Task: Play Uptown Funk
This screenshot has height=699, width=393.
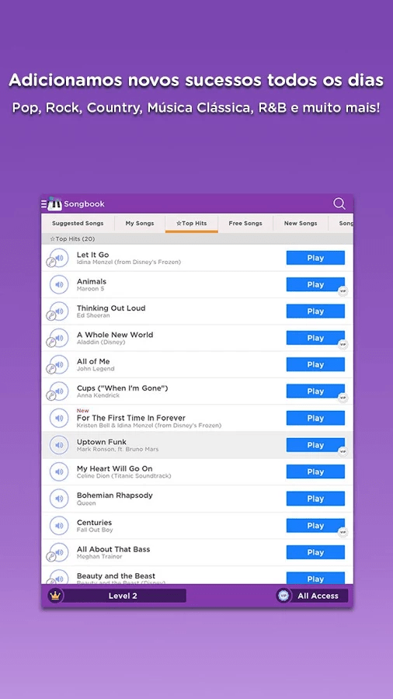Action: [315, 445]
